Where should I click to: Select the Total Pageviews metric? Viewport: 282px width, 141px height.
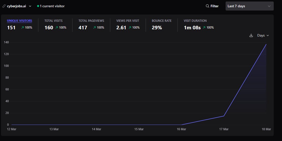(91, 21)
